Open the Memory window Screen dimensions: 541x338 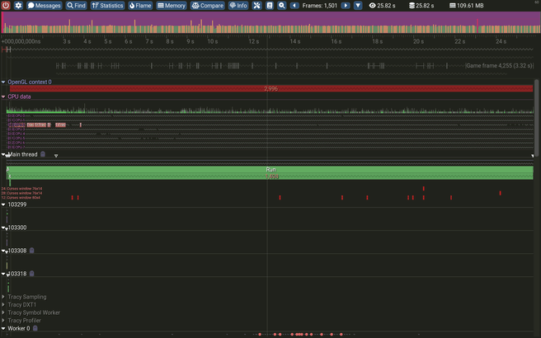[x=172, y=6]
